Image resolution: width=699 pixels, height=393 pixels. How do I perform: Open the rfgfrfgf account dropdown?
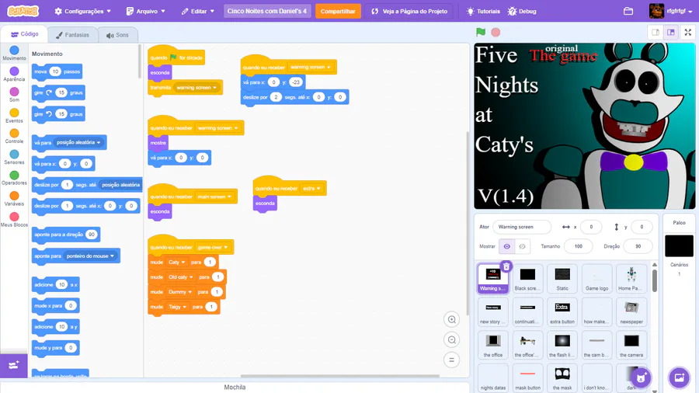coord(671,11)
